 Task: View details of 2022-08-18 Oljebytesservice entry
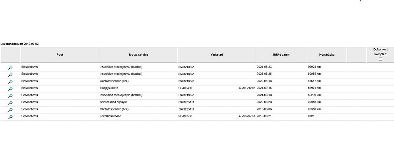point(10,82)
